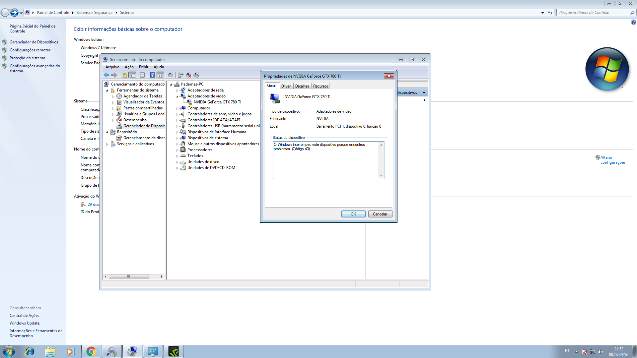
Task: Click the console tree horizontal scrollbar thumb
Action: [129, 276]
